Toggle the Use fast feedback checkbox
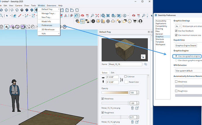202x125 pixels. [x=176, y=31]
